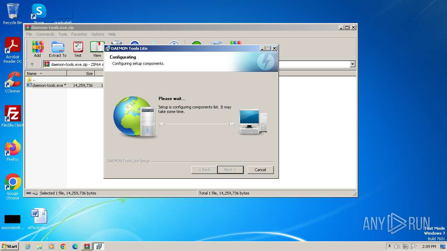Click the View toolbar icon in WinRAR
This screenshot has width=447, height=251.
coord(97,49)
